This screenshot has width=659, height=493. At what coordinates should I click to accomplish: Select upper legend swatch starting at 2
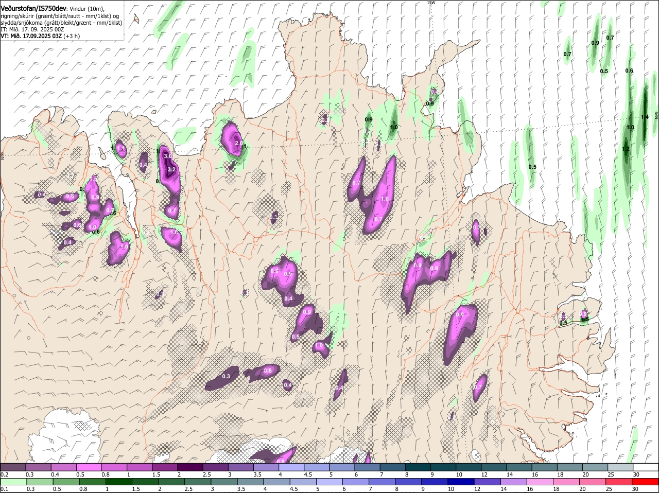190,467
